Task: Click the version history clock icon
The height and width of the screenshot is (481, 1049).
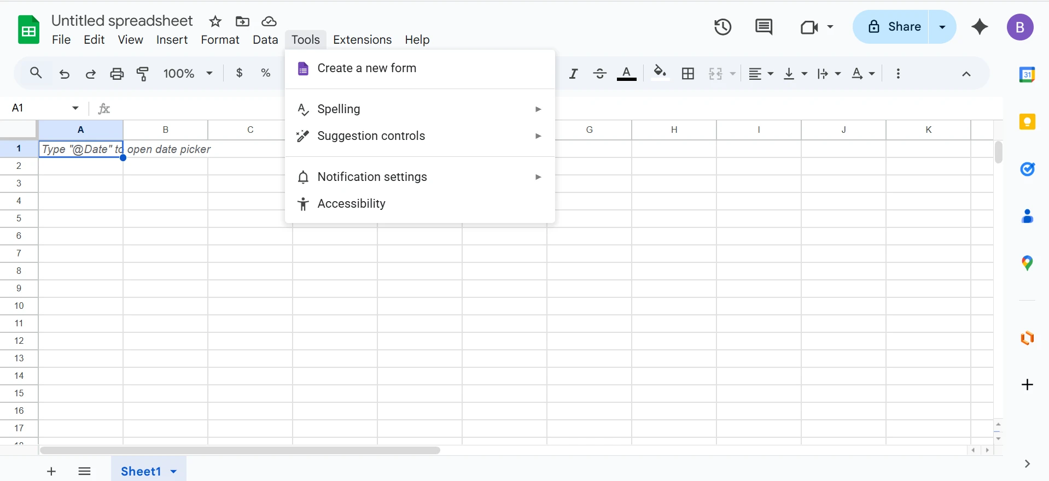Action: click(x=722, y=27)
